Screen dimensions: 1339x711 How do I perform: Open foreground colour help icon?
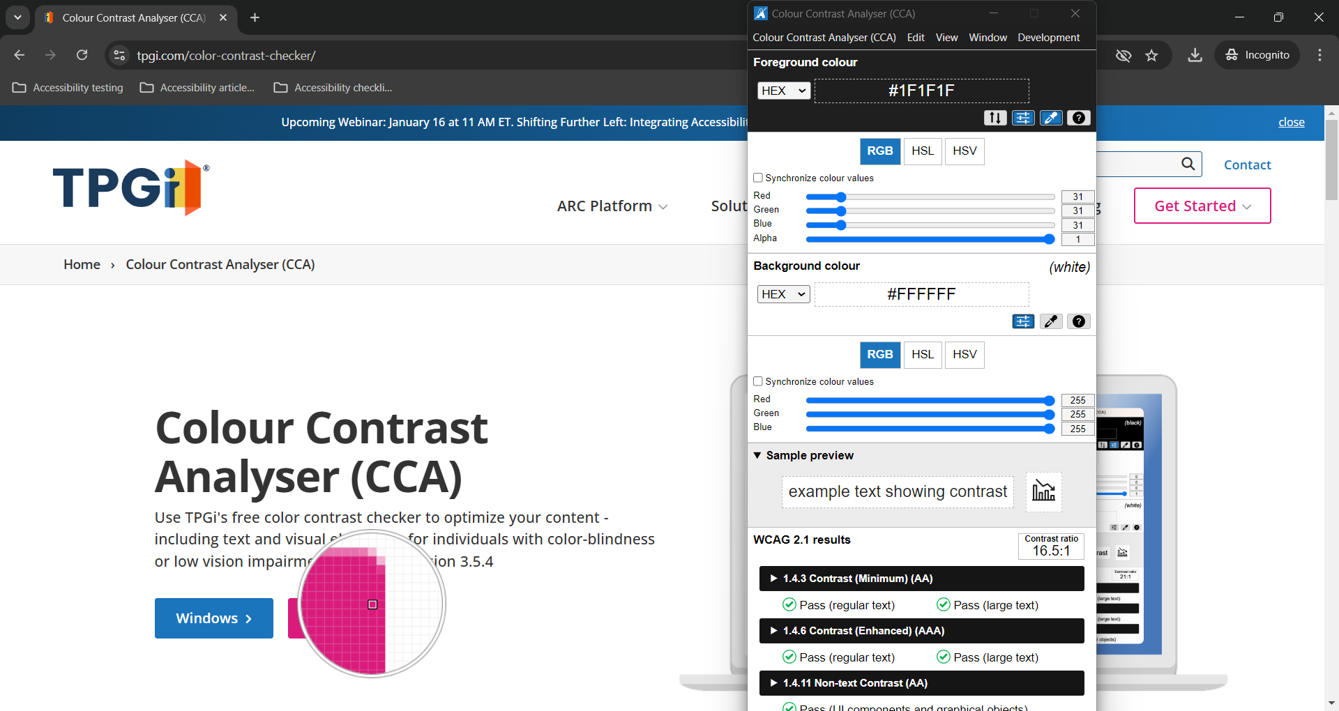click(x=1078, y=118)
